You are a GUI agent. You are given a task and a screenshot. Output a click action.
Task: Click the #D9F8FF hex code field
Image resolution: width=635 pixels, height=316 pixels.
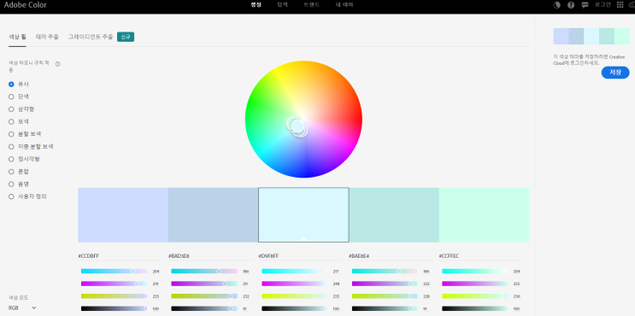(x=301, y=256)
